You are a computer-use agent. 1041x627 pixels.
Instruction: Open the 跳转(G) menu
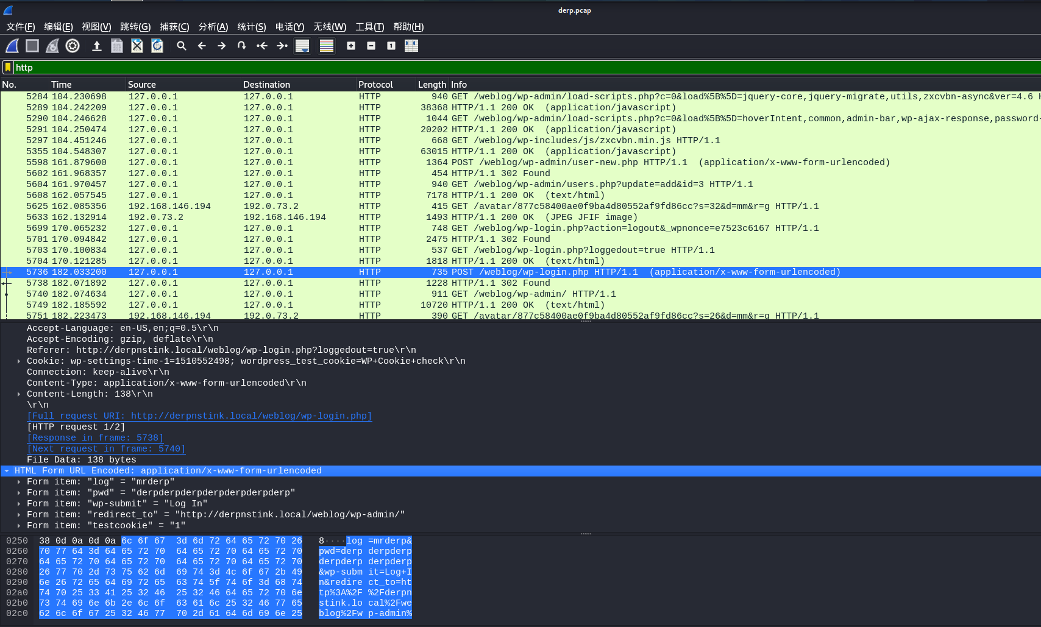tap(135, 27)
